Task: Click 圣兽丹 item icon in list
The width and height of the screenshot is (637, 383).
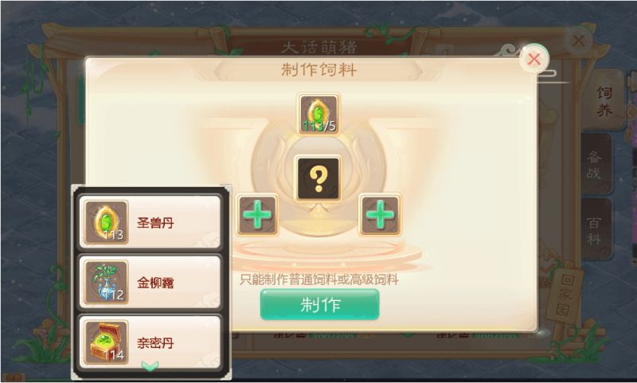Action: tap(107, 222)
